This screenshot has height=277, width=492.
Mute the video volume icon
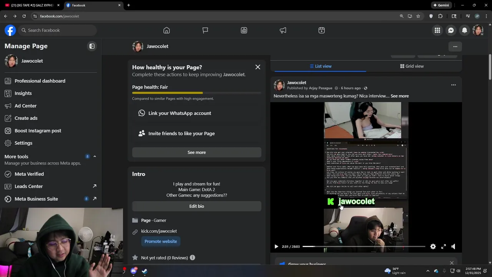[x=454, y=247]
